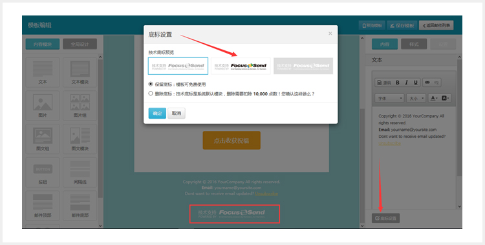485x245 pixels.
Task: Select the 文本 text module icon
Action: coord(43,72)
